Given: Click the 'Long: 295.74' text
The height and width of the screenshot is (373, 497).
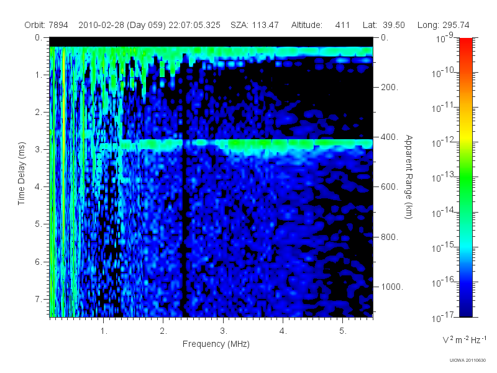Looking at the screenshot, I should coord(444,25).
